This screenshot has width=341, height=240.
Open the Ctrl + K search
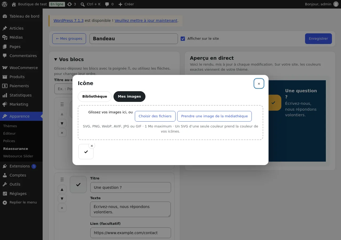click(x=91, y=4)
